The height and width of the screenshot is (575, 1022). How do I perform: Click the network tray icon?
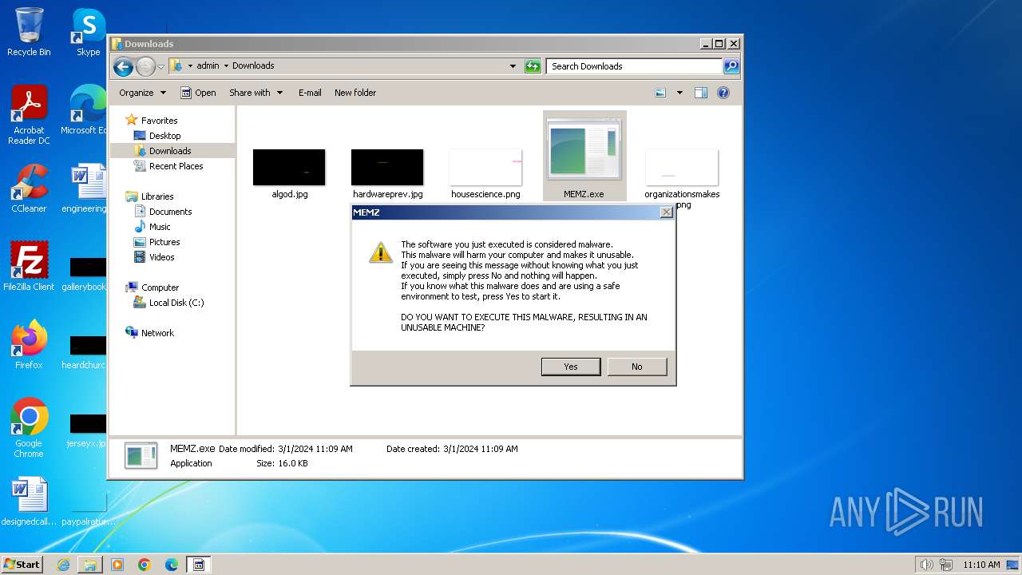[946, 565]
